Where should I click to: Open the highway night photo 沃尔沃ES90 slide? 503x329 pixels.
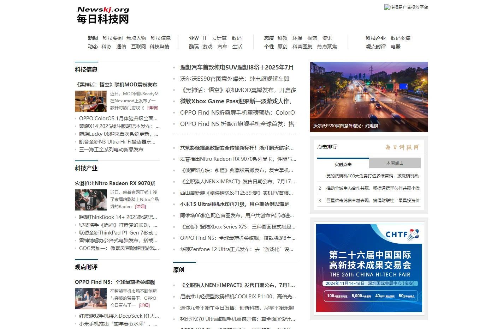tap(369, 97)
